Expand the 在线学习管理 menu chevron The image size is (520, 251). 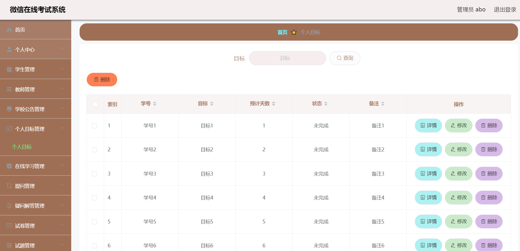(62, 165)
